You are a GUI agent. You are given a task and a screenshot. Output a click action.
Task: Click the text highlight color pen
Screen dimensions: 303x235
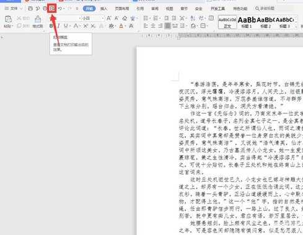pyautogui.click(x=112, y=26)
